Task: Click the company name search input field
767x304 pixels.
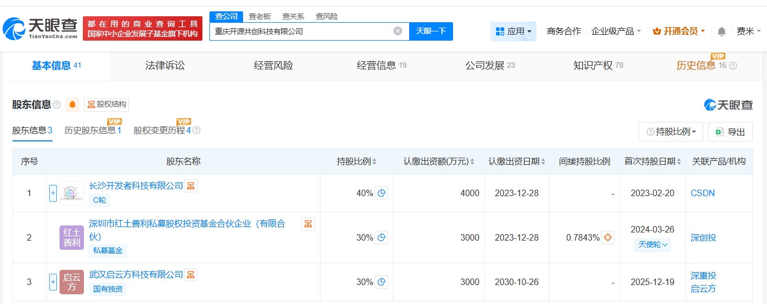Action: [300, 31]
